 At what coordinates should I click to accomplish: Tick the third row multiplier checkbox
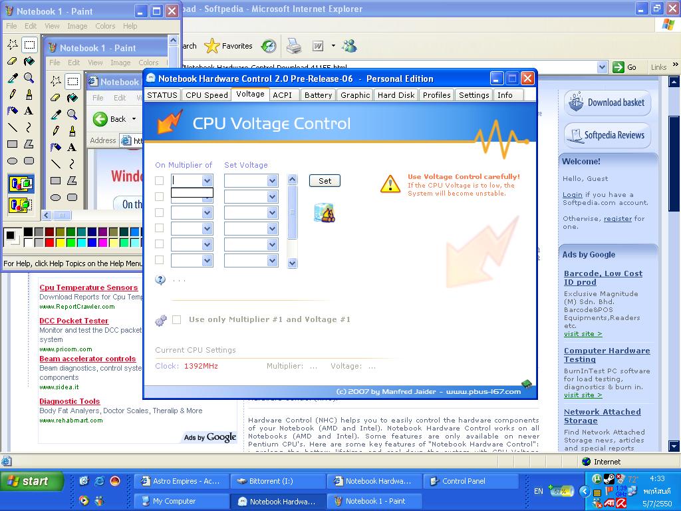coord(160,212)
